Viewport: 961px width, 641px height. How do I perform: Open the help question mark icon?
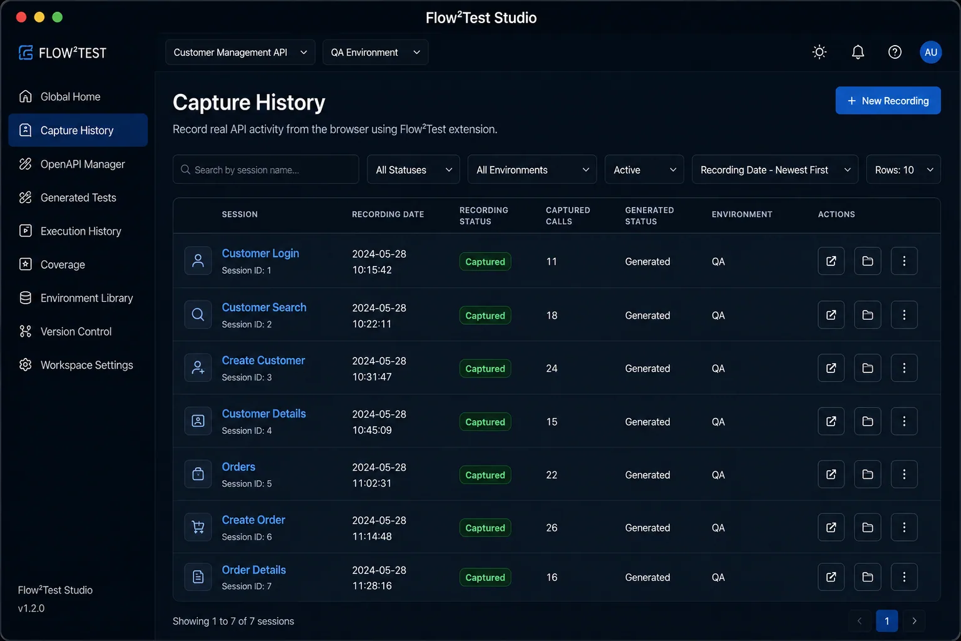point(895,52)
